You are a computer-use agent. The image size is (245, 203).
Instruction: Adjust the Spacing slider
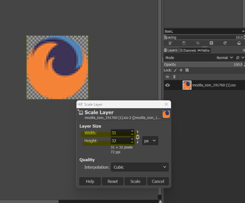pos(204,37)
